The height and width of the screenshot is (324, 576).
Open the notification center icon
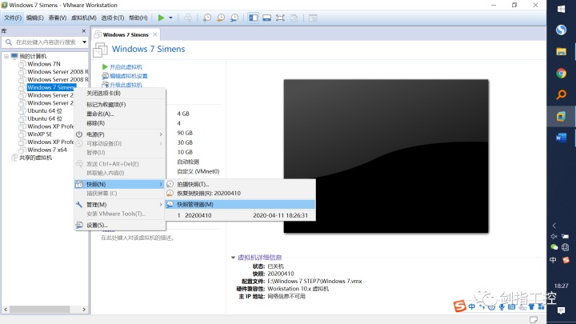(x=561, y=310)
